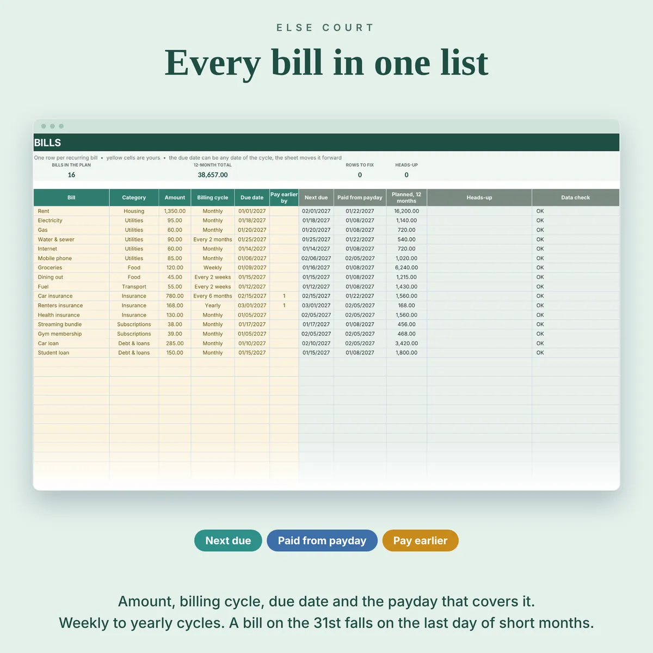
Task: Select the Pay earlier by header
Action: [x=284, y=198]
